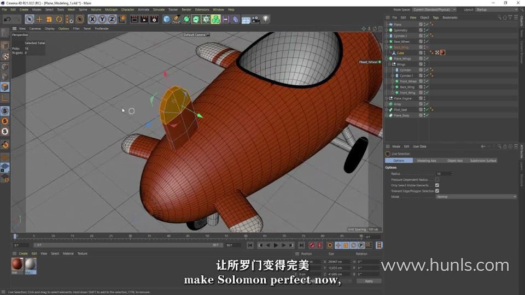Viewport: 525px width, 295px height.
Task: Select Polygons mode in left sidebar
Action: pos(5,87)
